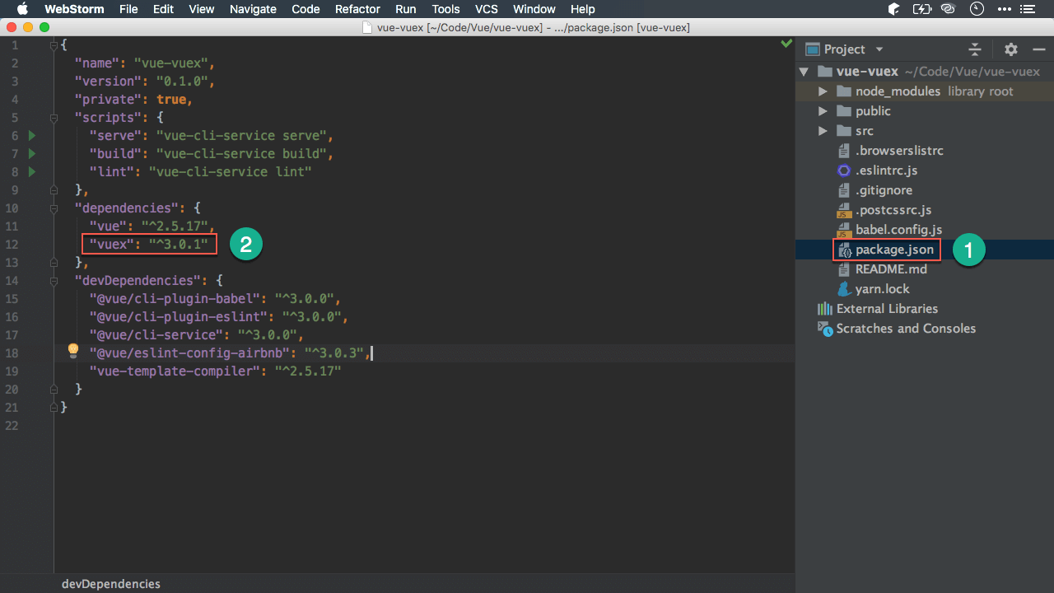
Task: Click the closing brace on line 21
Action: (x=64, y=407)
